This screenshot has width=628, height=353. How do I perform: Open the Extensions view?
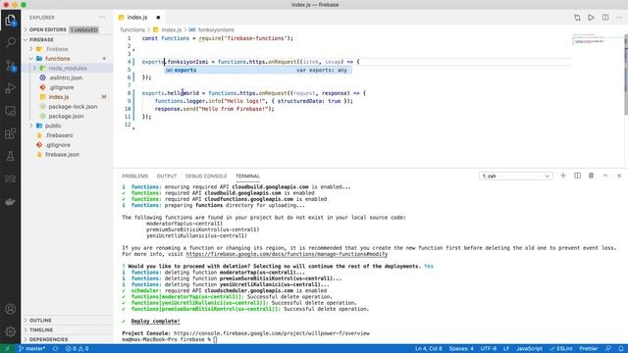(11, 133)
